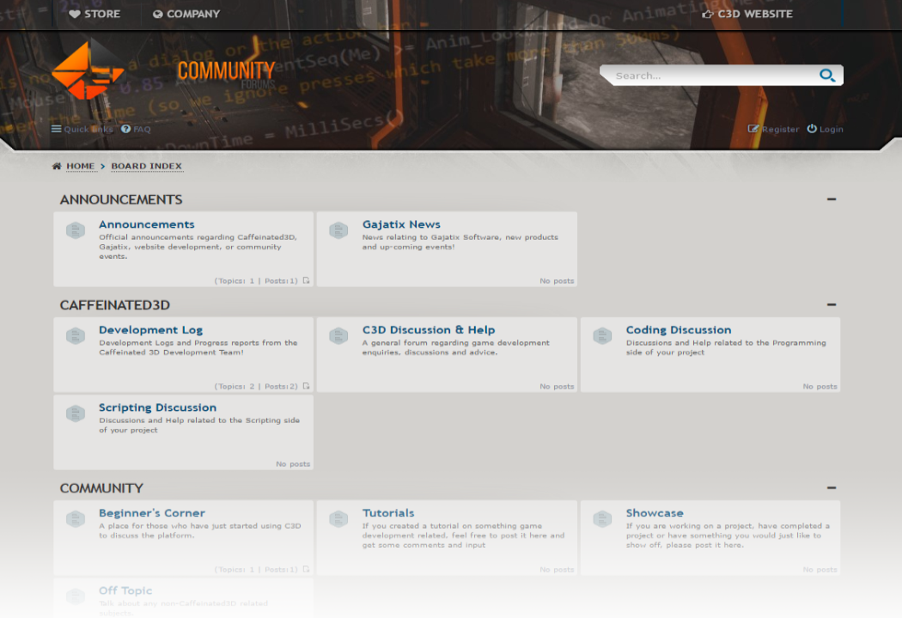Click the Gajatix News forum icon
The width and height of the screenshot is (902, 618).
coord(338,230)
